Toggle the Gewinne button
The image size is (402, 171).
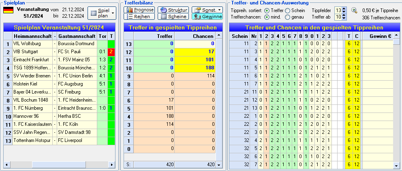point(207,17)
